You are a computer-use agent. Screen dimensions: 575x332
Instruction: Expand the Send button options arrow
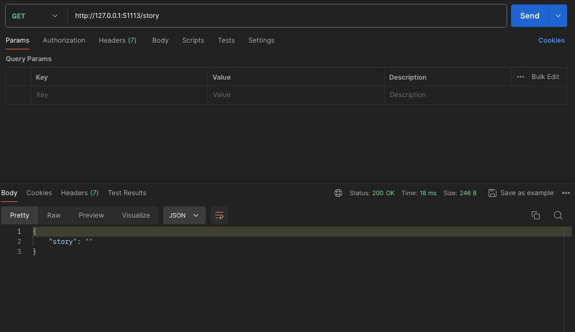558,16
